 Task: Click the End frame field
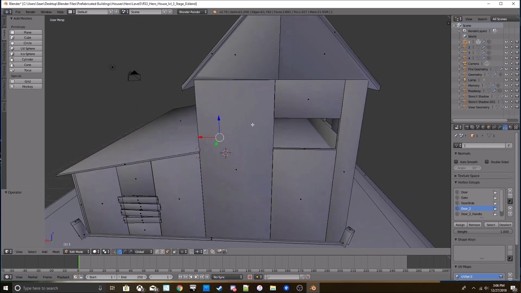(132, 277)
